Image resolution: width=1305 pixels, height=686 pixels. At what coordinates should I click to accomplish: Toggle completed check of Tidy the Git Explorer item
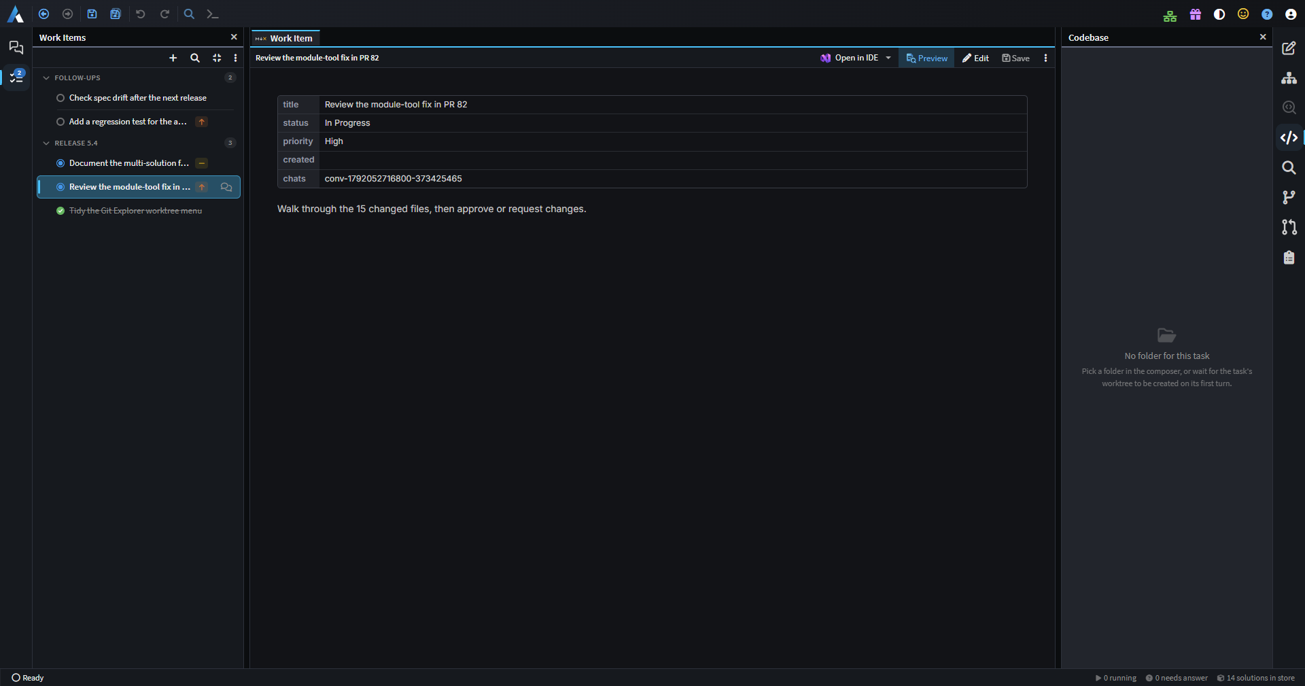click(60, 211)
